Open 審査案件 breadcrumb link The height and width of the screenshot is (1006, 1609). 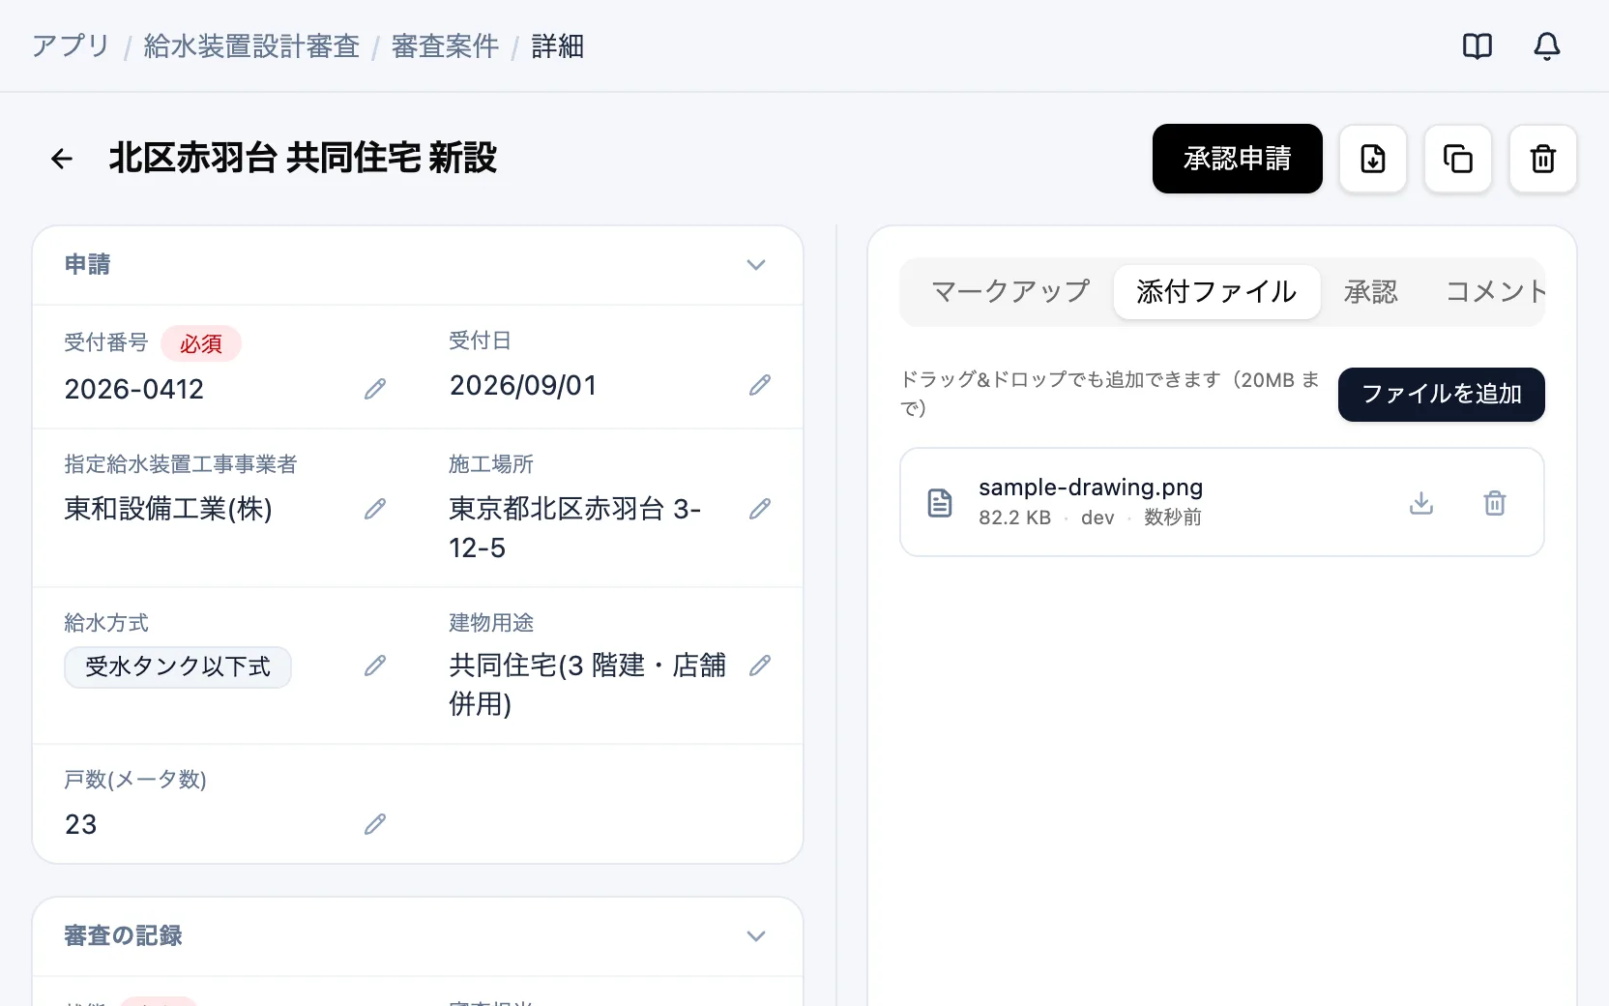click(445, 46)
